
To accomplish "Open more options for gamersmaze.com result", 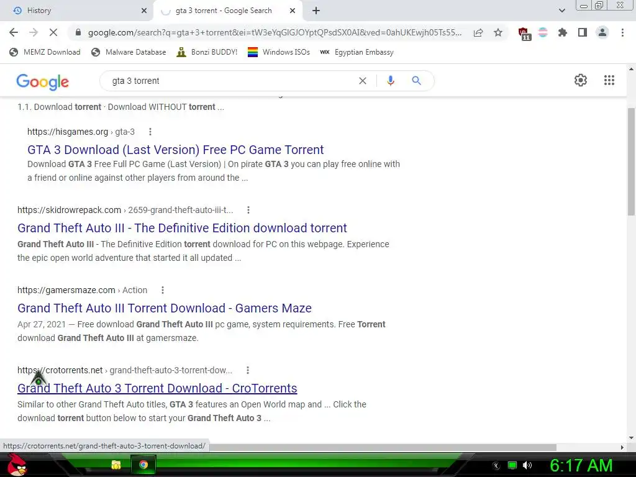I will tap(162, 290).
